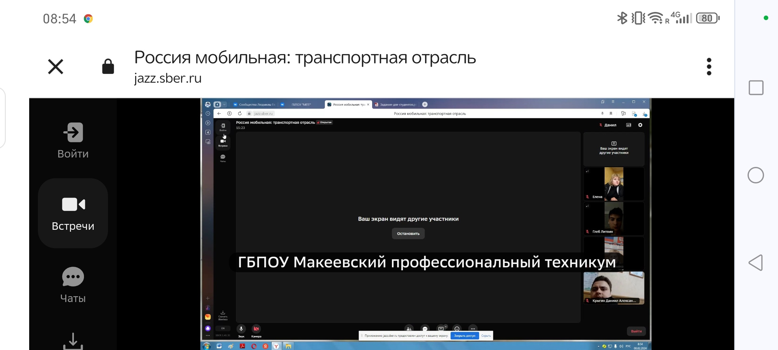778x350 pixels.
Task: Open the meeting settings gear
Action: click(x=640, y=125)
